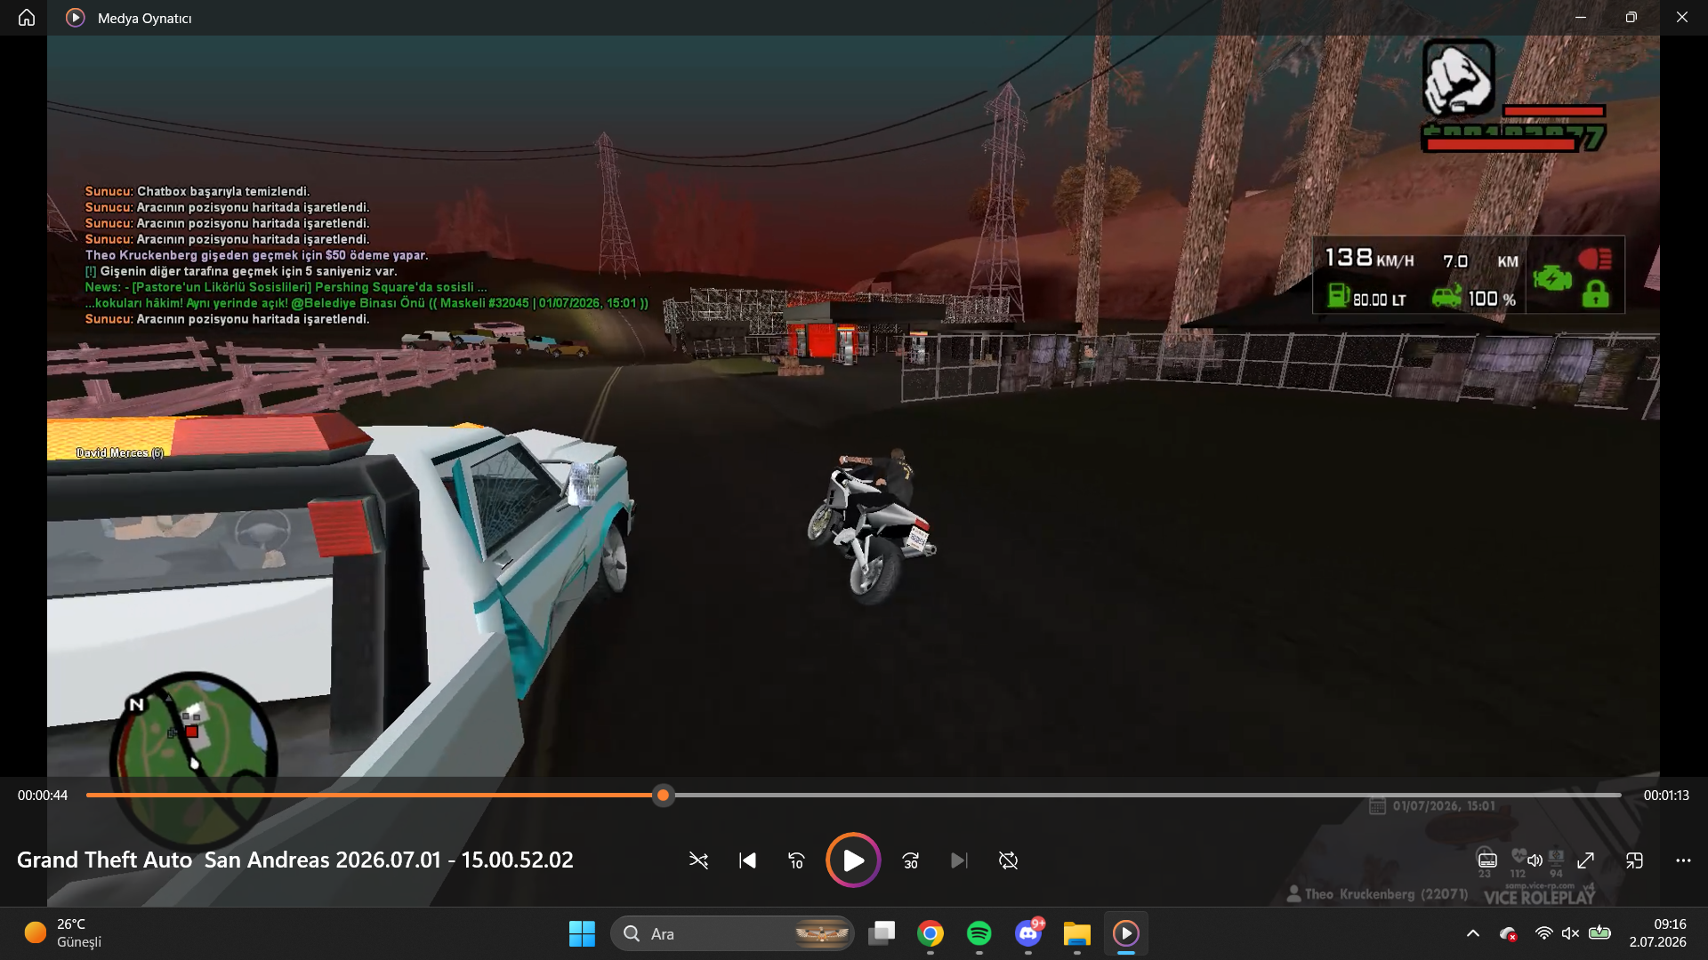Enter full screen mode
The image size is (1708, 960).
[1585, 860]
